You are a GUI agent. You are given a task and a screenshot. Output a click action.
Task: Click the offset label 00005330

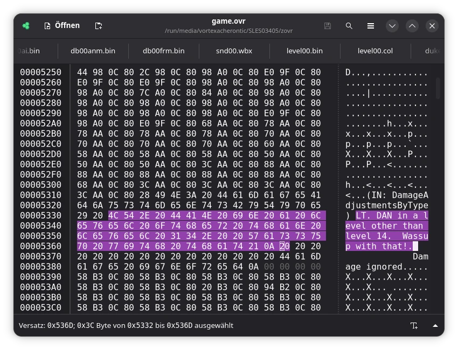point(40,215)
